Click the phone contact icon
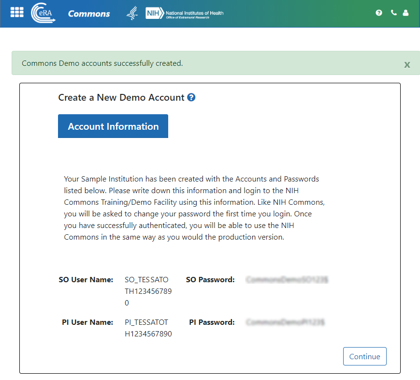The image size is (420, 380). (x=393, y=13)
